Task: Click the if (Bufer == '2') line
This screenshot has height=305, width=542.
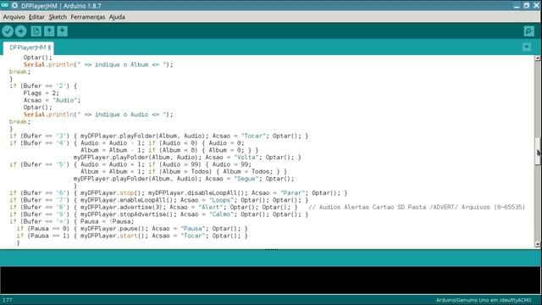Action: (43, 86)
